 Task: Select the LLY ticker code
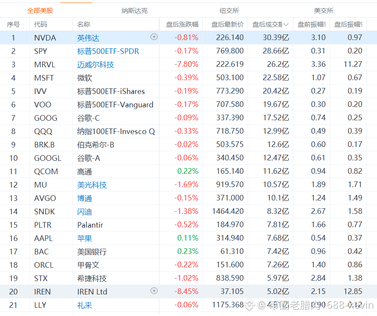[x=40, y=305]
